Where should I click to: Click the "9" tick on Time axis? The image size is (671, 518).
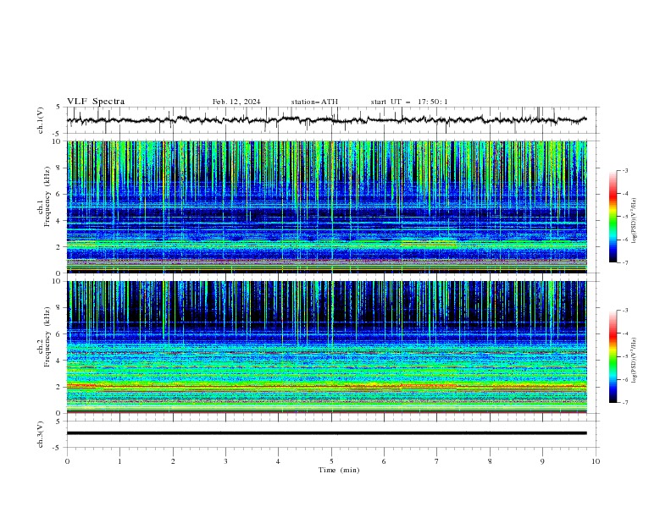pos(542,461)
